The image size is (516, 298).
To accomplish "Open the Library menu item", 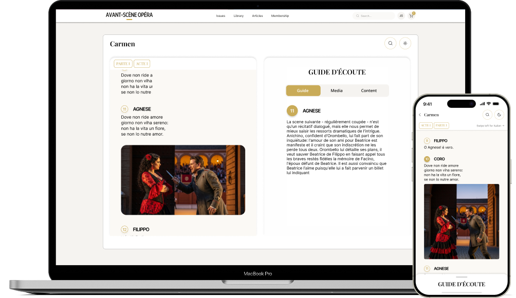I will pyautogui.click(x=238, y=16).
